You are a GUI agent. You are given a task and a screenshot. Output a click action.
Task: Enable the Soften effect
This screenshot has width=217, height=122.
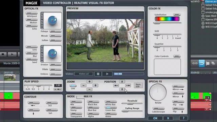coord(55,40)
